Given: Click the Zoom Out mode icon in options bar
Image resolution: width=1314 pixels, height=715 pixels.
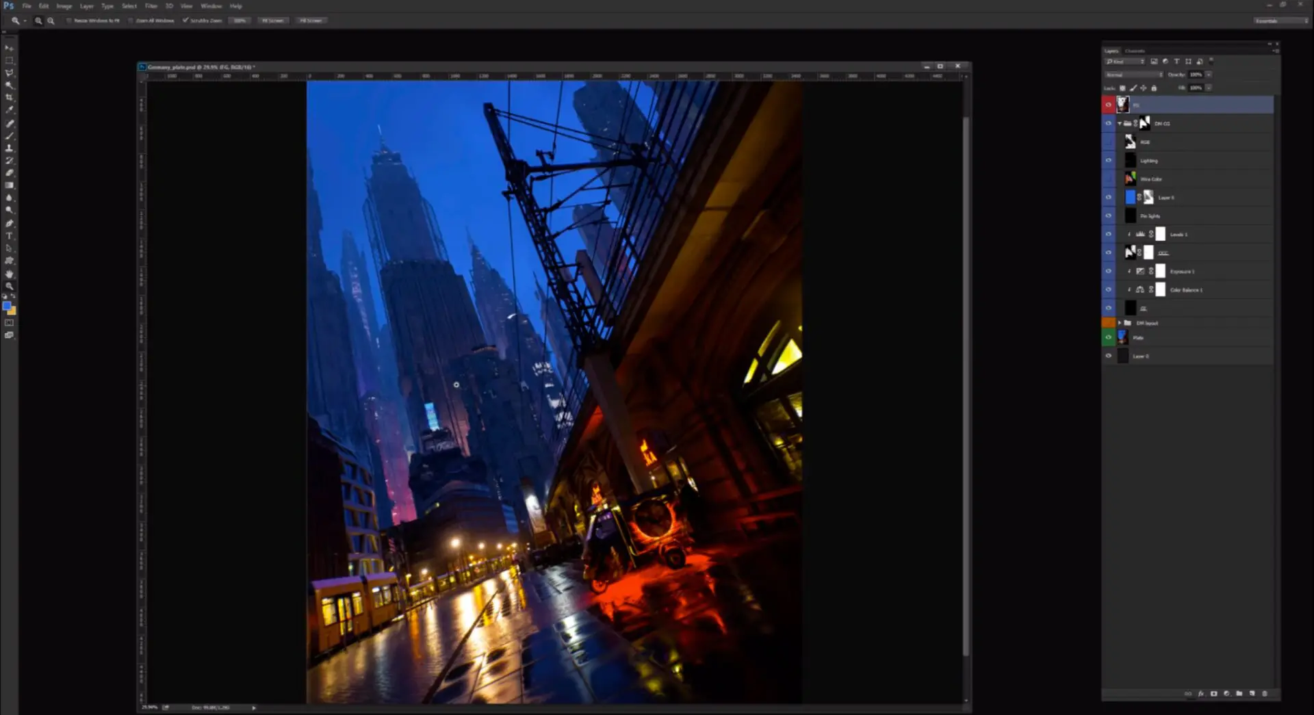Looking at the screenshot, I should coord(51,21).
